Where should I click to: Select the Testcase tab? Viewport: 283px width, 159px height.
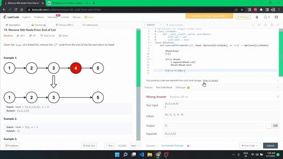pos(149,87)
